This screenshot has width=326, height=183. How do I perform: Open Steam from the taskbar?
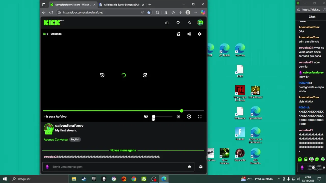click(x=84, y=179)
